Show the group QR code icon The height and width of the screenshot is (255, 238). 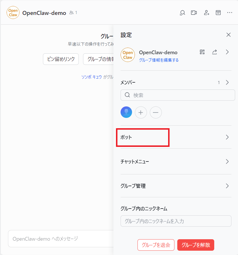[202, 52]
